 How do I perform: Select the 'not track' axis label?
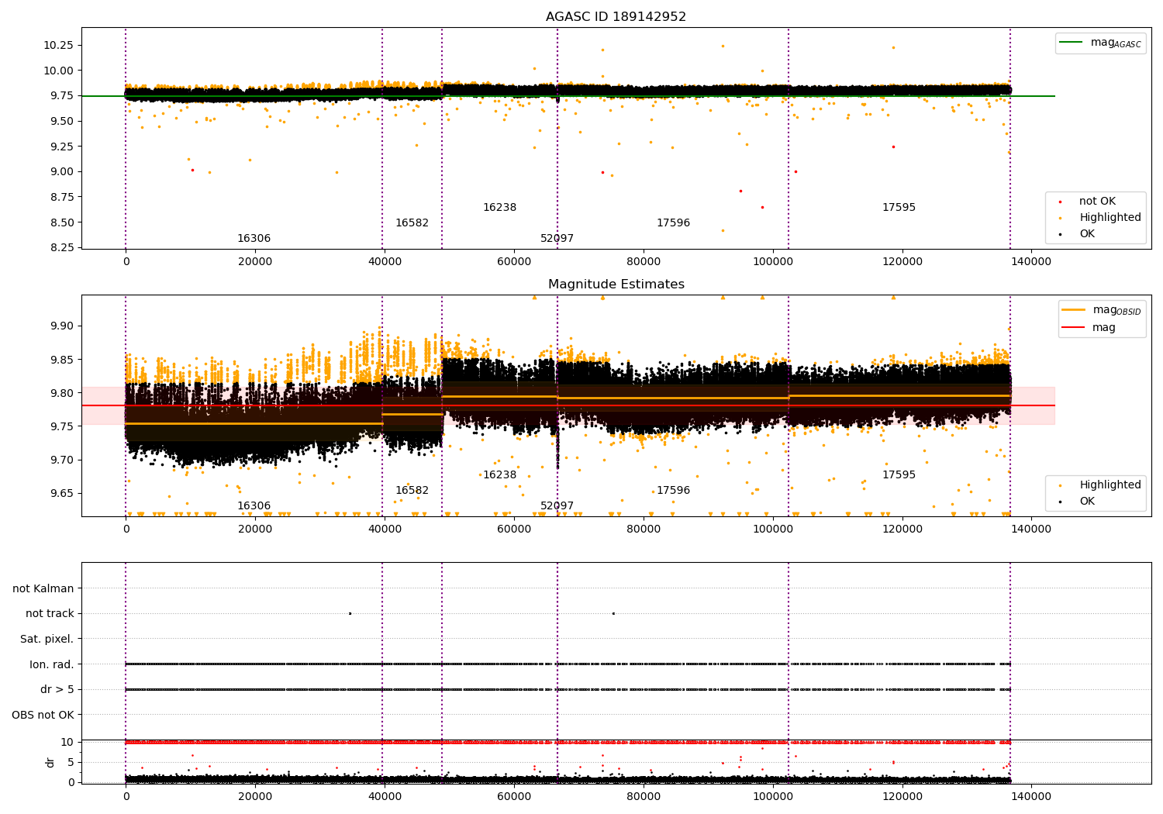click(x=50, y=614)
